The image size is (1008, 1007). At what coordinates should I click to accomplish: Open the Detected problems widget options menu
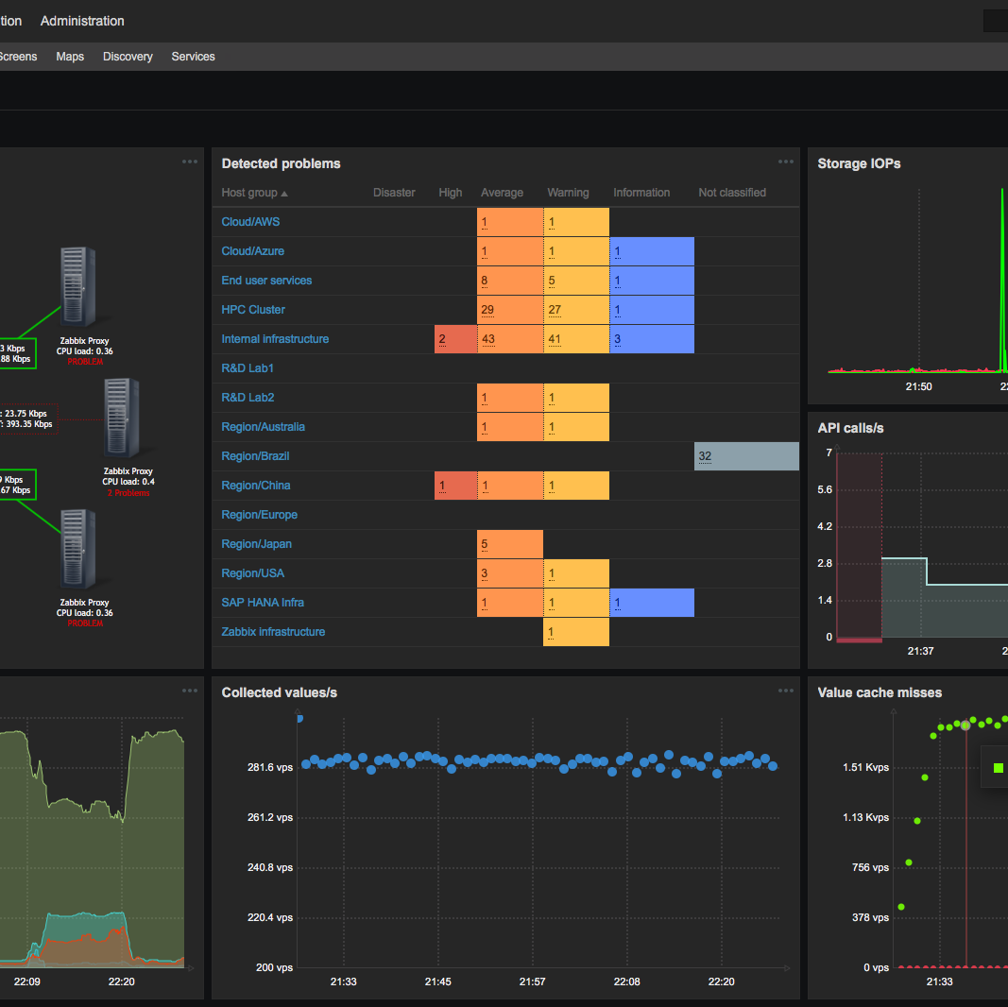[785, 162]
